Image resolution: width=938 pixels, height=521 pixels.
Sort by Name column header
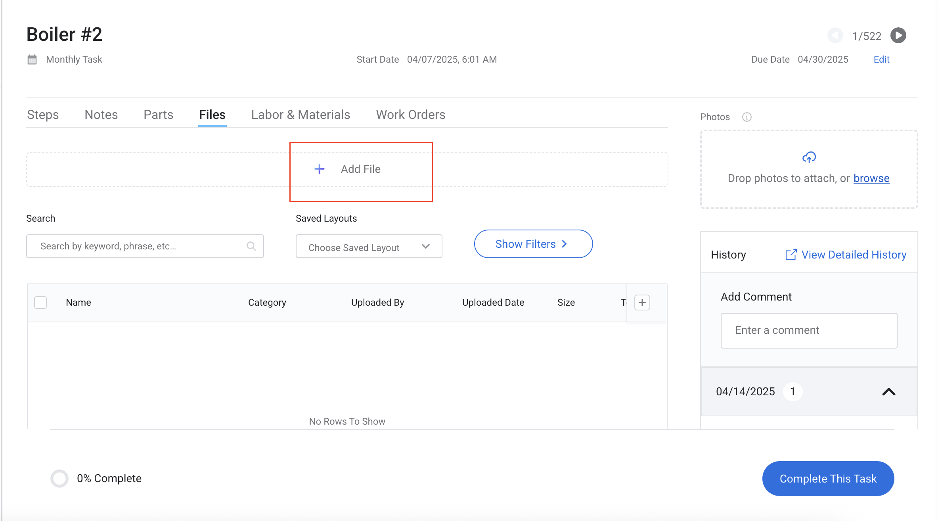tap(78, 303)
